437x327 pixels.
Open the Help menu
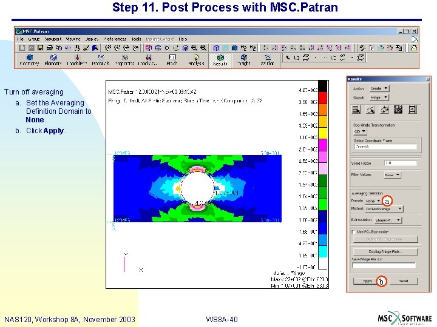(183, 39)
